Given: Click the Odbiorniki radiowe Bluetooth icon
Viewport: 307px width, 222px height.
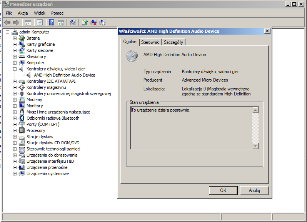Looking at the screenshot, I should click(22, 118).
